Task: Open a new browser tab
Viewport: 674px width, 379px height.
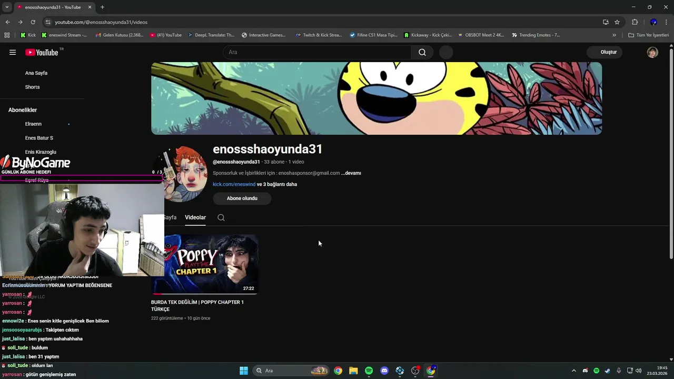Action: click(102, 7)
